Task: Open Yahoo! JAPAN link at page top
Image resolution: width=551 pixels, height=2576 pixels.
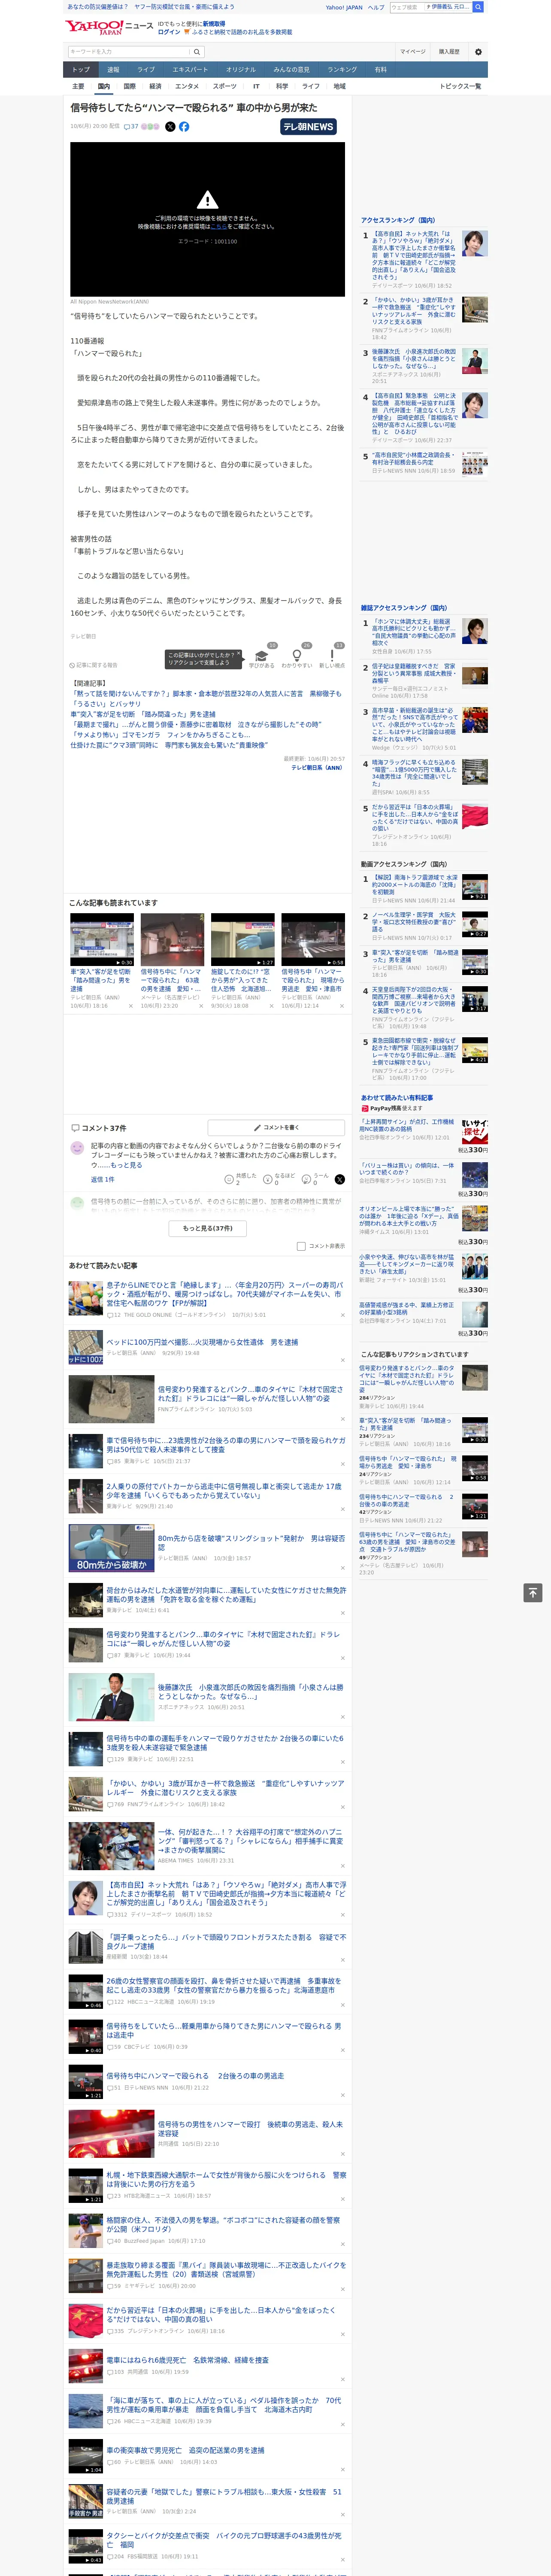Action: [x=344, y=7]
